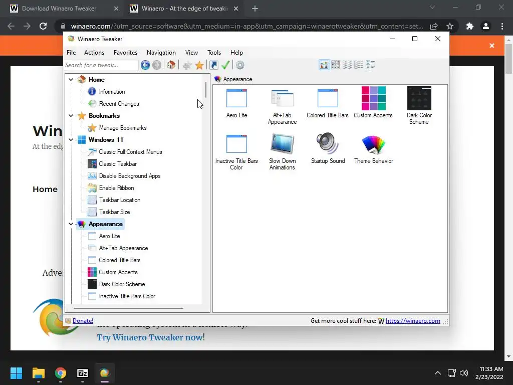Viewport: 513px width, 385px height.
Task: Switch to list columns view mode
Action: [347, 65]
